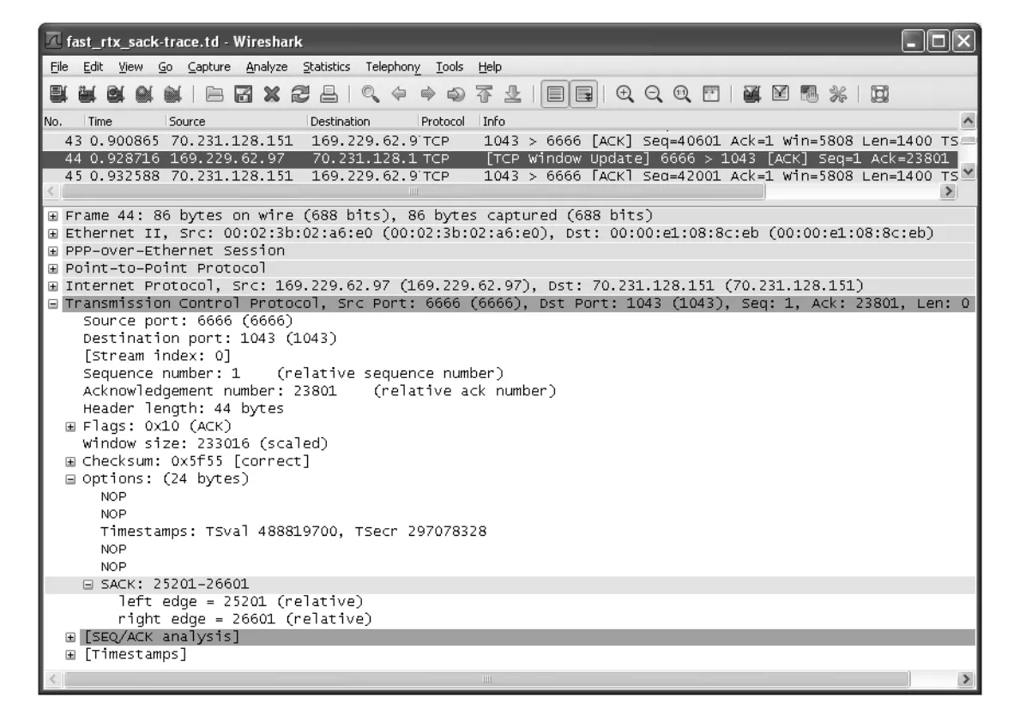The height and width of the screenshot is (709, 1020).
Task: Open the Tools menu
Action: [450, 67]
